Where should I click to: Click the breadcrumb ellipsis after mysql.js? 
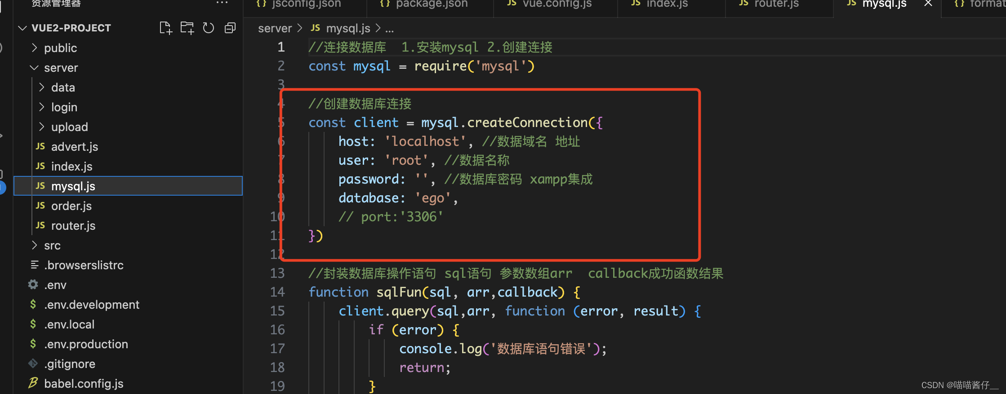point(389,28)
